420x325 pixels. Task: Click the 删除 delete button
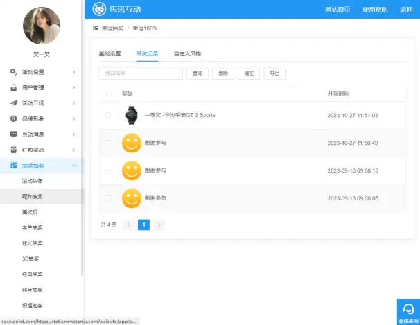coord(223,73)
